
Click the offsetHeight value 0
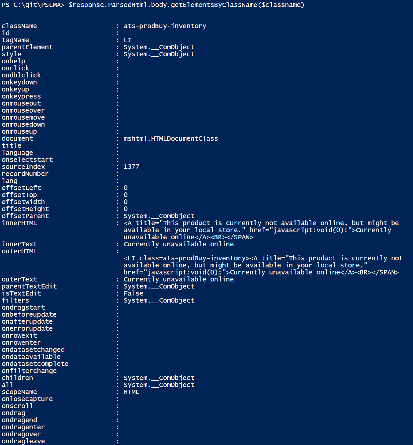126,209
